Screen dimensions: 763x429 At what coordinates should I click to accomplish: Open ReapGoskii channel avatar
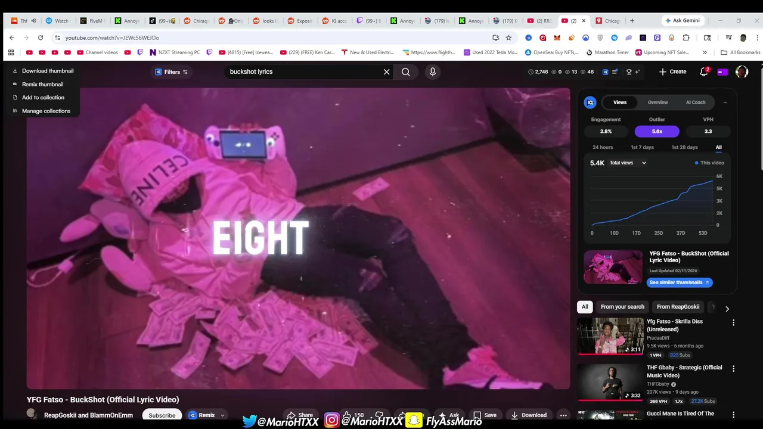[x=32, y=415]
